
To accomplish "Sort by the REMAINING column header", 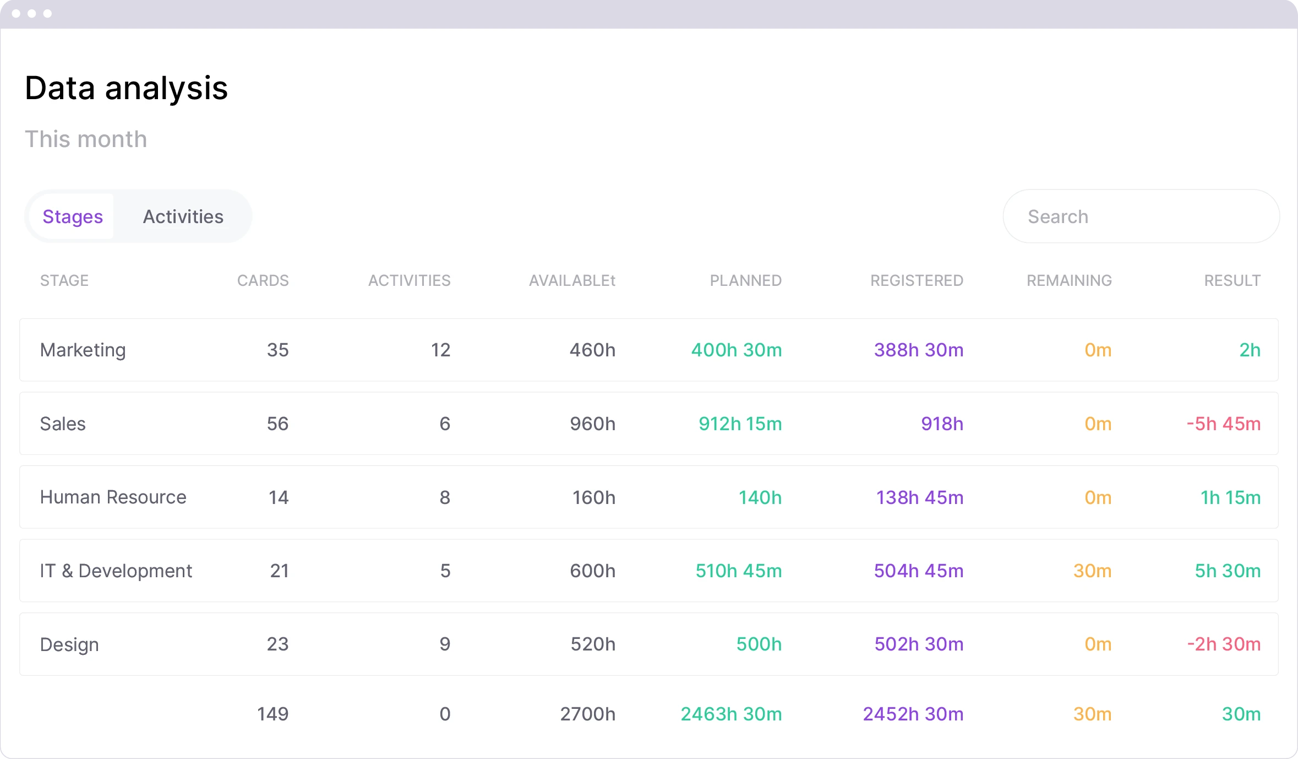I will tap(1068, 280).
